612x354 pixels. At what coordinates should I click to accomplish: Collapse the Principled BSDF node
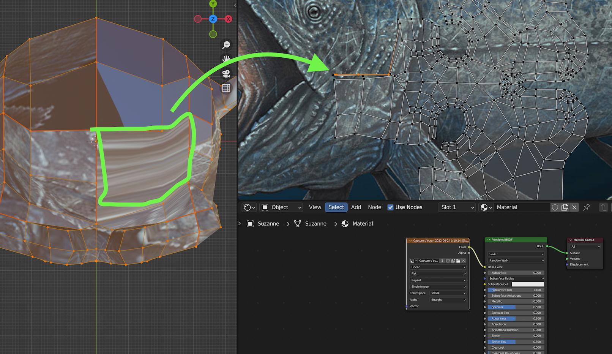tap(489, 240)
